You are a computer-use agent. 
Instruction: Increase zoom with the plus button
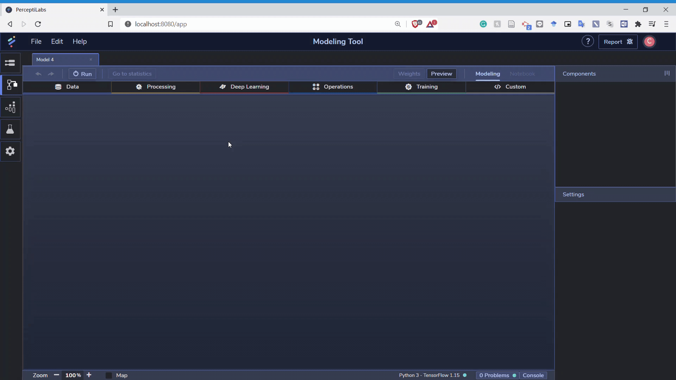coord(89,375)
